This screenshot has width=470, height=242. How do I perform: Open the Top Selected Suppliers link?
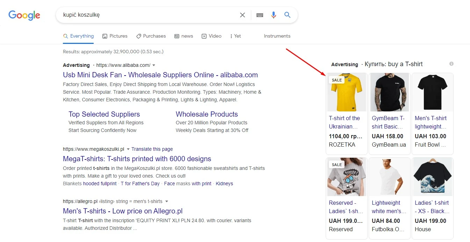click(104, 114)
